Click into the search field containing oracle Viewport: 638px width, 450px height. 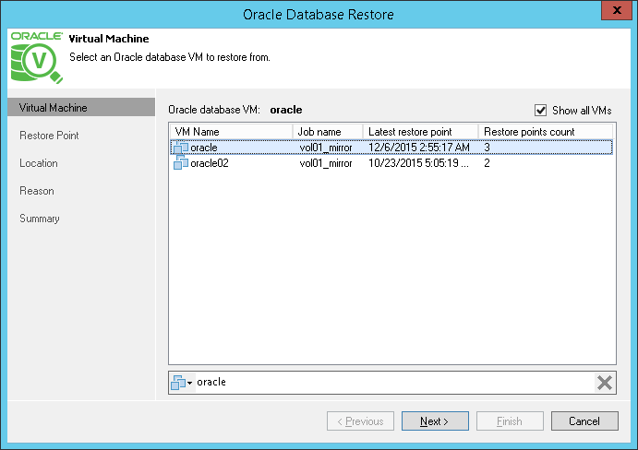[x=394, y=383]
